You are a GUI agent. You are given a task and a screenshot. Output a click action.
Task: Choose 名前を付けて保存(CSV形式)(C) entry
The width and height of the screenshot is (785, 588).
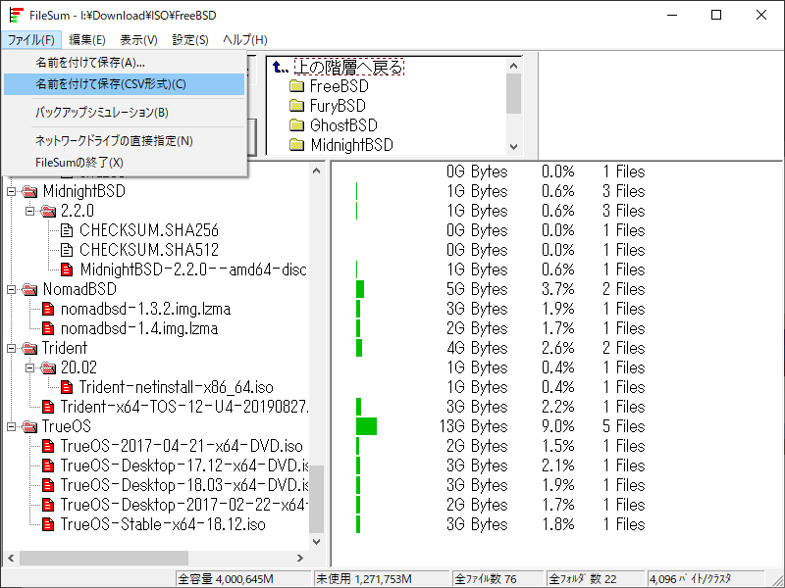125,84
